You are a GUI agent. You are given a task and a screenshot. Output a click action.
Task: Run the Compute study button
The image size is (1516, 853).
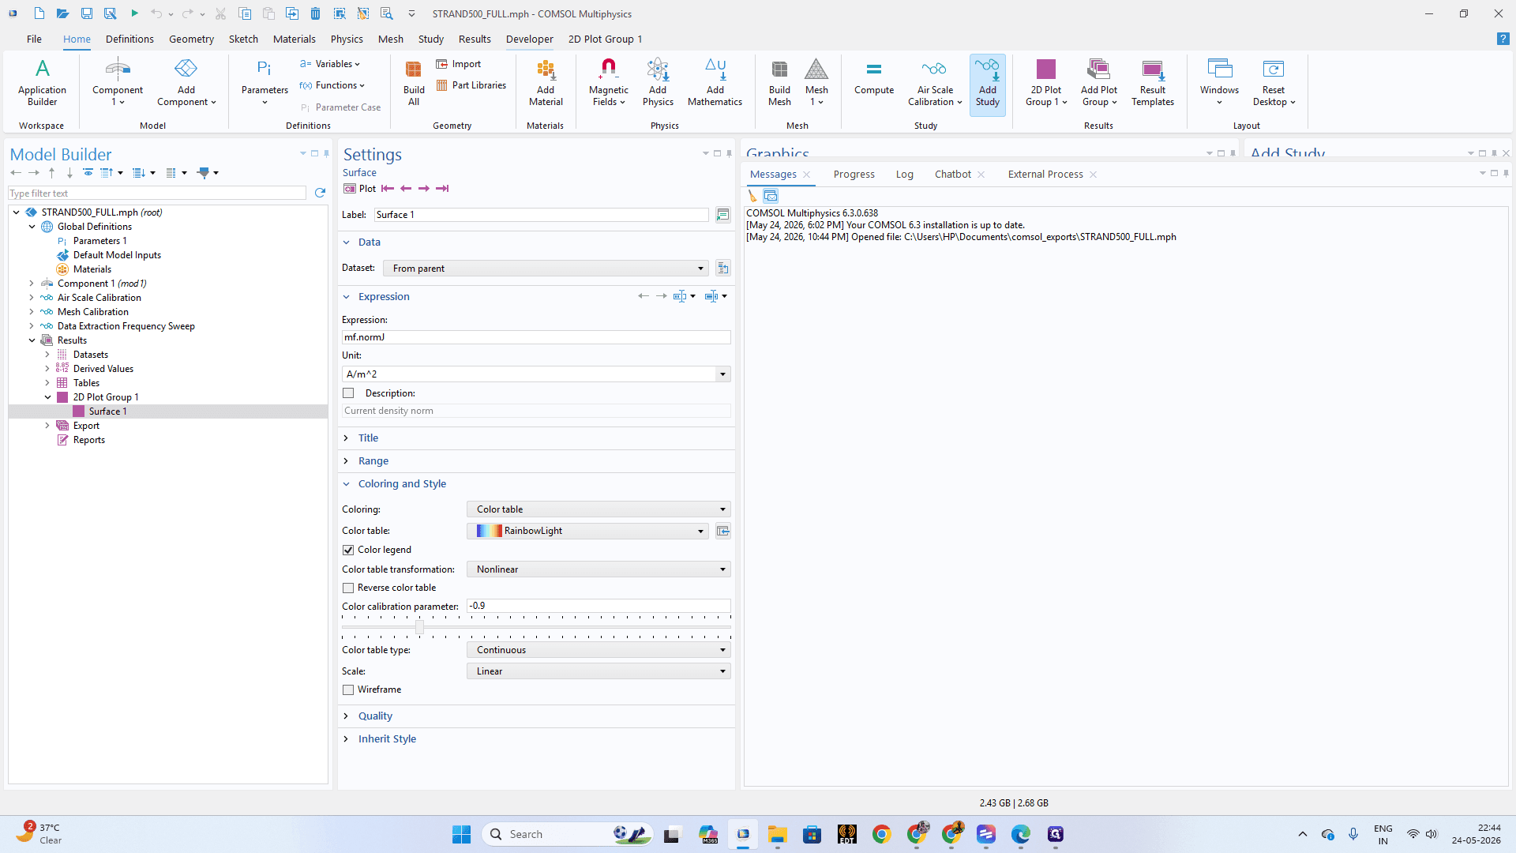(x=874, y=77)
